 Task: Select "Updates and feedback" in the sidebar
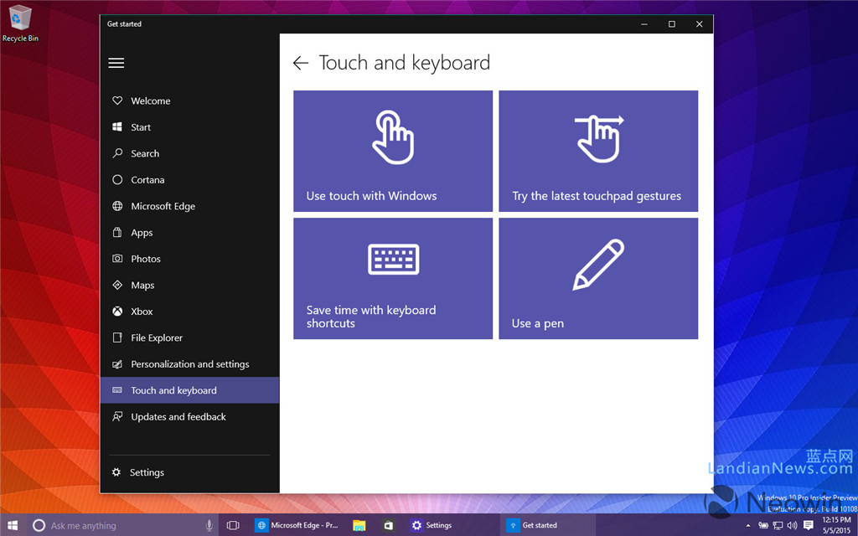click(x=178, y=416)
